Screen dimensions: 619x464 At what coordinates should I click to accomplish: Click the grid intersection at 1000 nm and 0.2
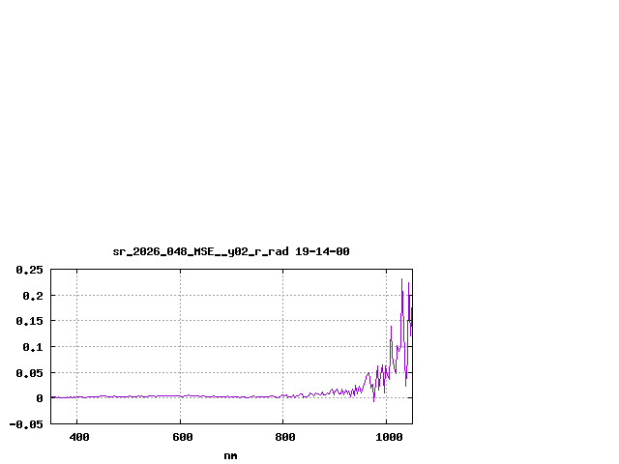(386, 295)
